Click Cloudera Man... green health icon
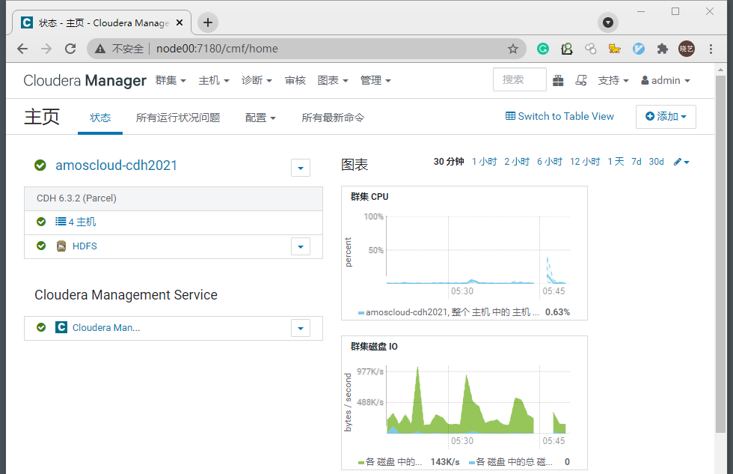733x474 pixels. pos(41,327)
